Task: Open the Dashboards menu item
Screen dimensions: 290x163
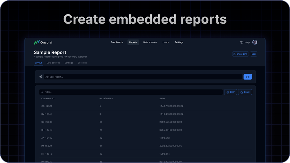Action: [117, 42]
